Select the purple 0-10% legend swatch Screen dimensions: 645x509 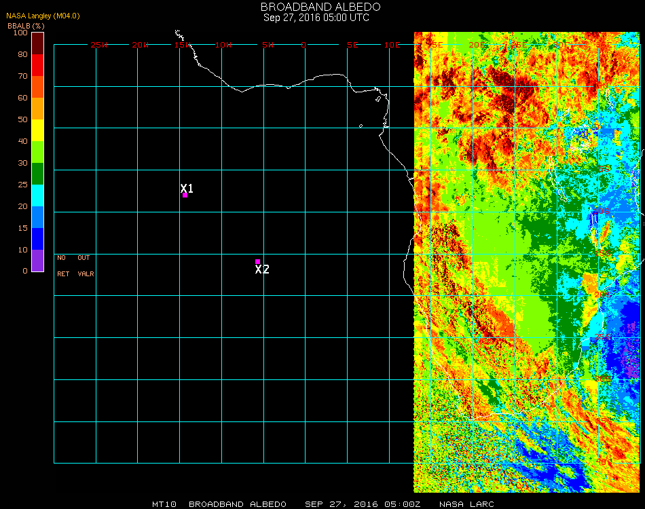pos(37,260)
